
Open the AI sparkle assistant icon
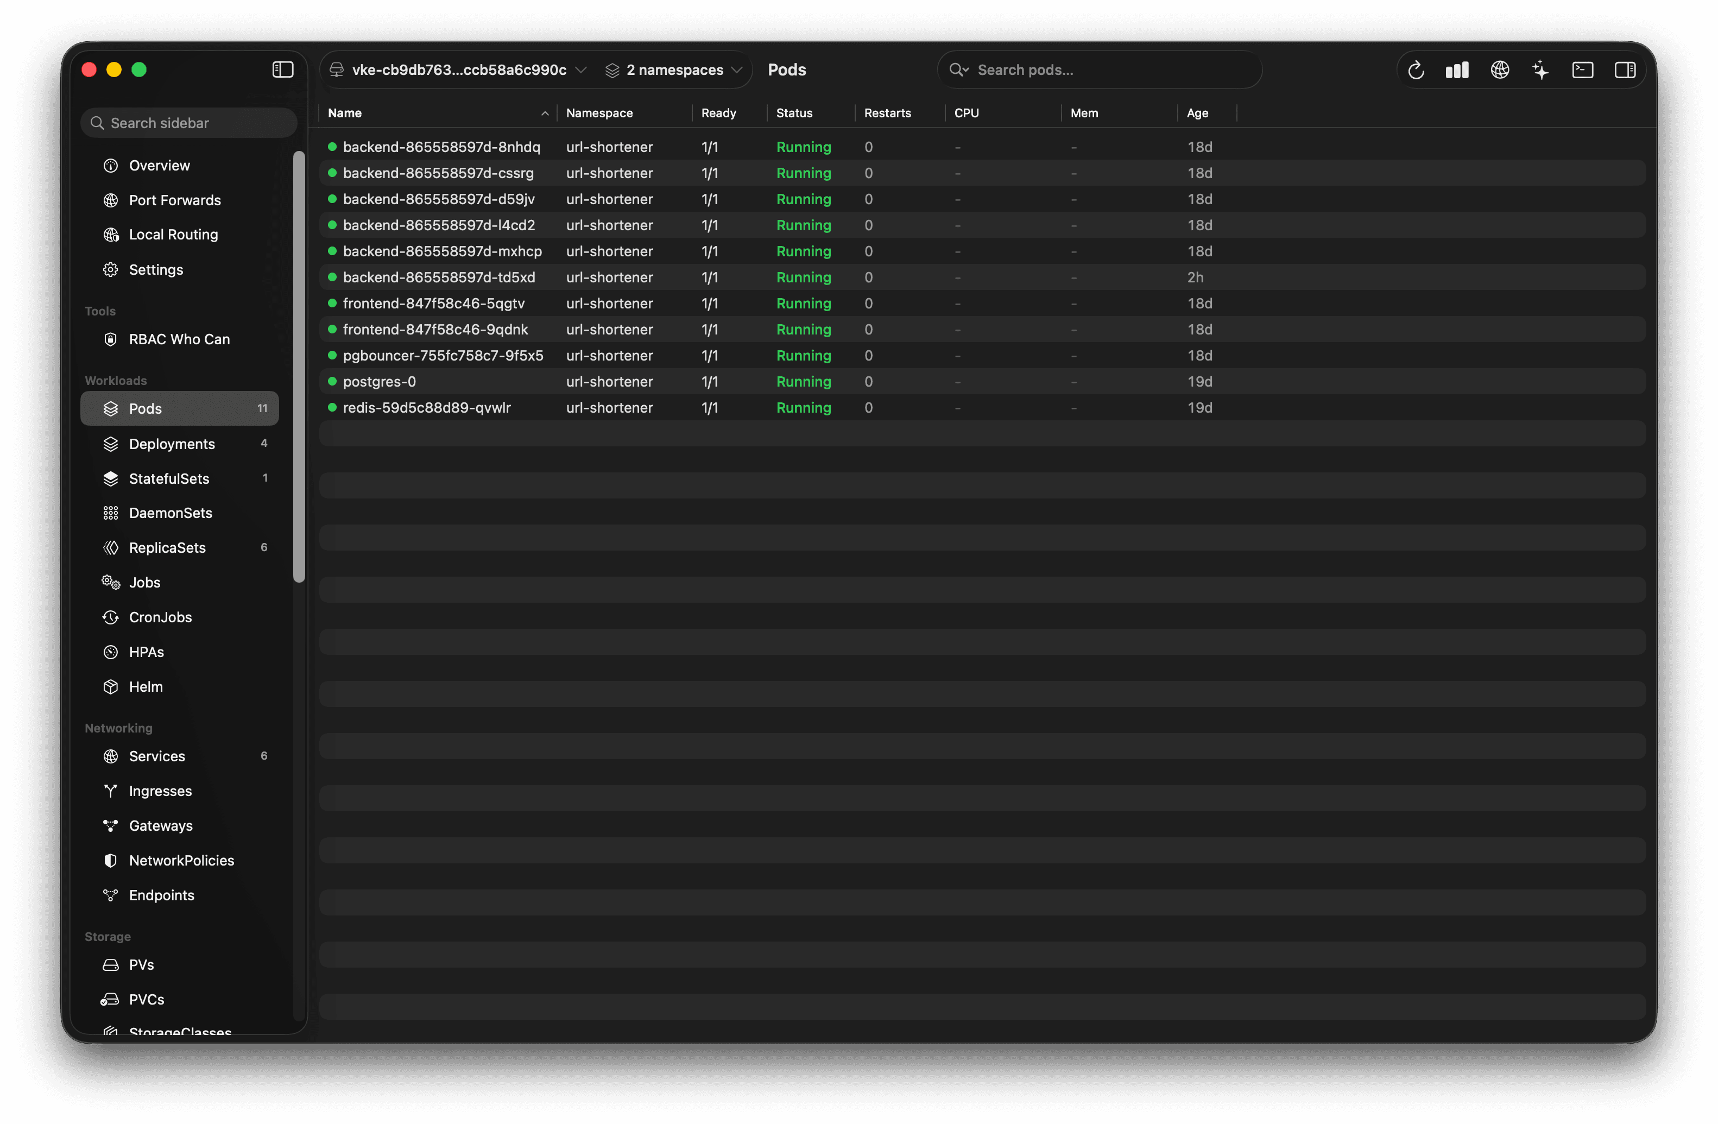pos(1540,70)
